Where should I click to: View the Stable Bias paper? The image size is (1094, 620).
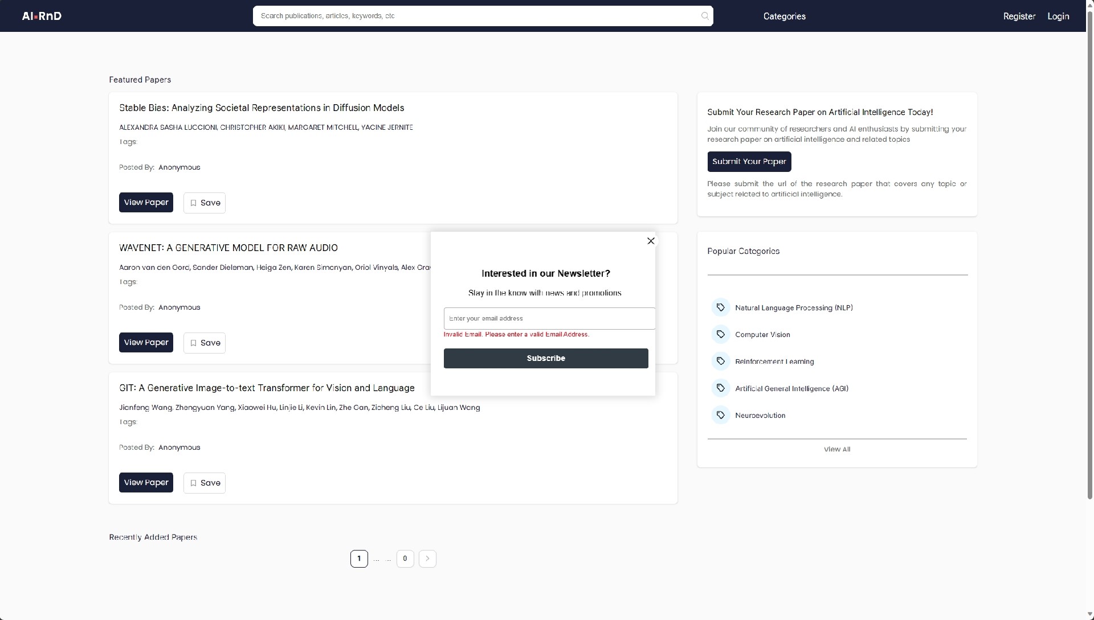[146, 203]
